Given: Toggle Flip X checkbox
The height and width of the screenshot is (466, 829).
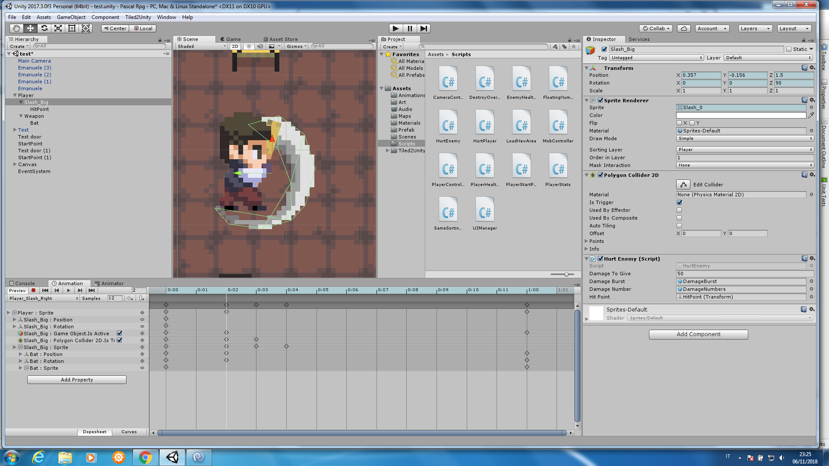Looking at the screenshot, I should pos(679,123).
